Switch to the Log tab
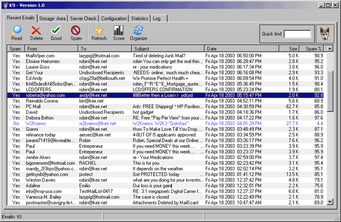Viewport: 341px width, 222px height. click(157, 18)
